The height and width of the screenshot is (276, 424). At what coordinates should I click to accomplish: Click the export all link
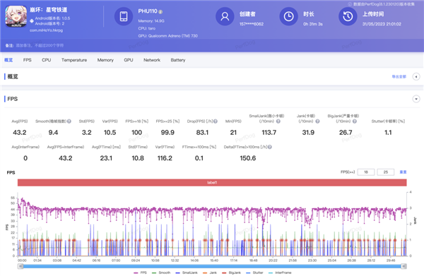click(x=399, y=77)
